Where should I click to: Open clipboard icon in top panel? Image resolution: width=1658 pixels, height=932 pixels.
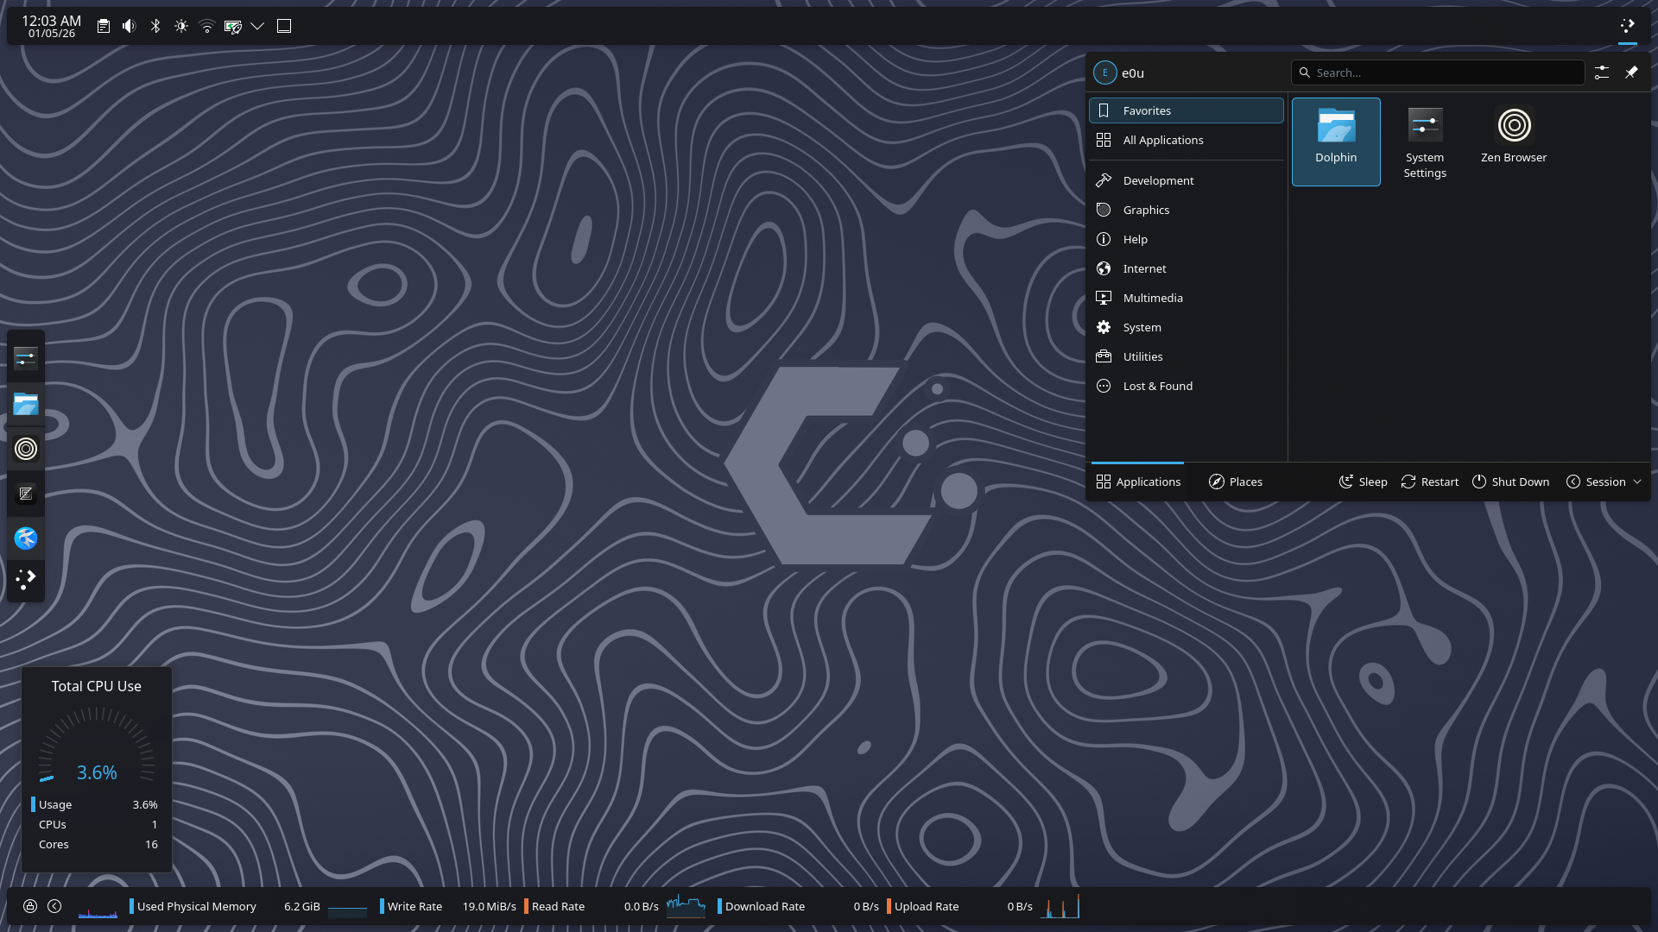pyautogui.click(x=104, y=26)
